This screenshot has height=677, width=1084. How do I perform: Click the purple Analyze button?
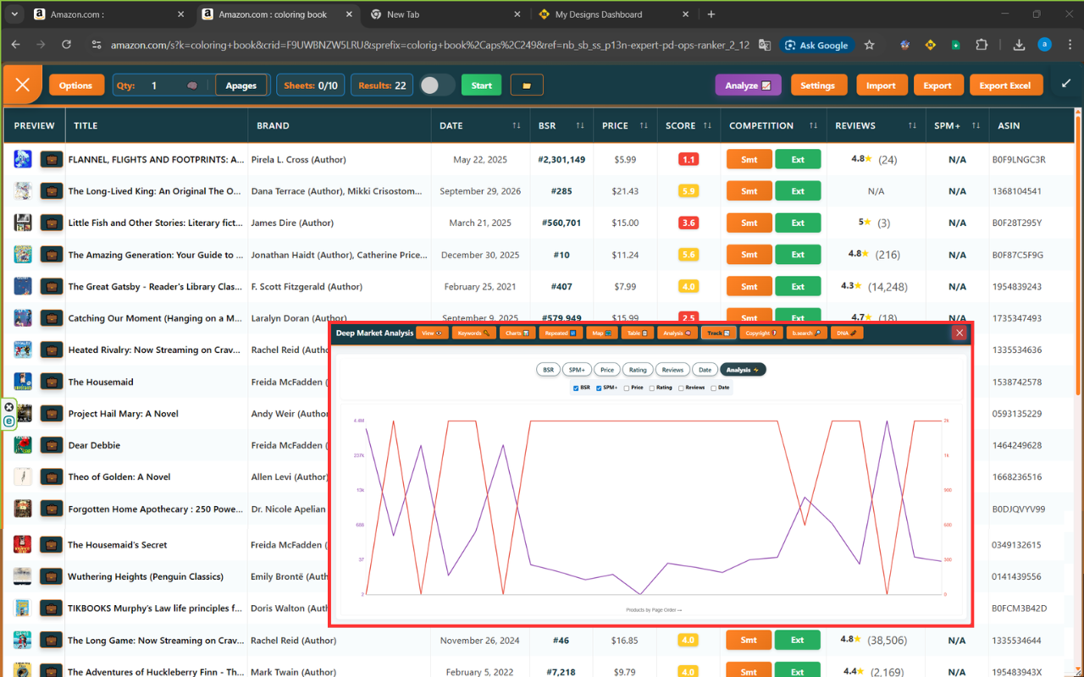coord(748,85)
